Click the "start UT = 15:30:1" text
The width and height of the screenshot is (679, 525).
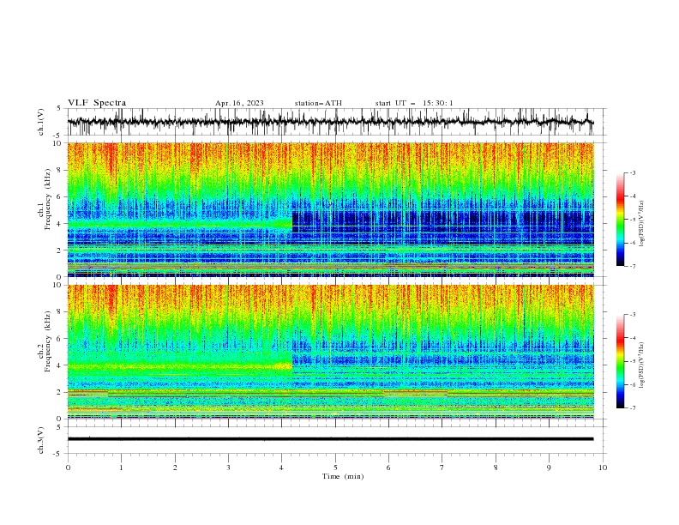pos(414,103)
